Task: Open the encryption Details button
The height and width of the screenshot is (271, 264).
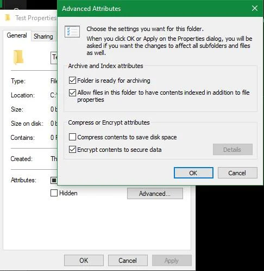Action: click(232, 150)
